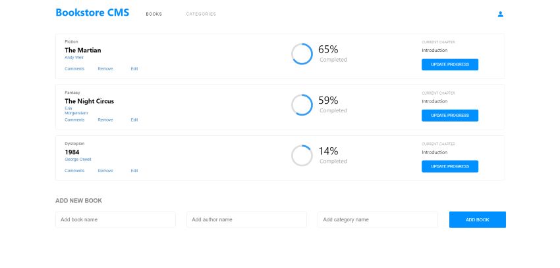Edit the 1984 book entry
Viewport: 560px width, 268px height.
(x=134, y=171)
